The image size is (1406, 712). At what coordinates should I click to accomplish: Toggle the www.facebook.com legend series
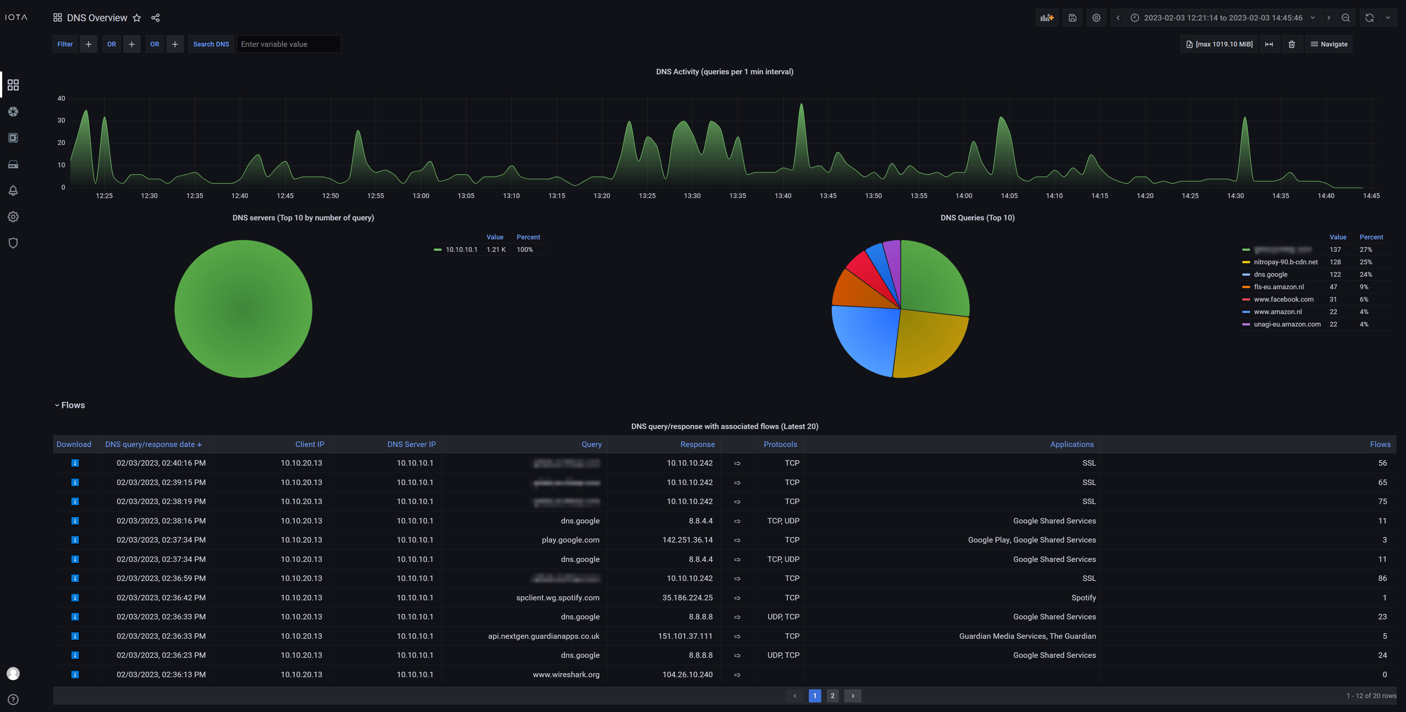(1283, 299)
